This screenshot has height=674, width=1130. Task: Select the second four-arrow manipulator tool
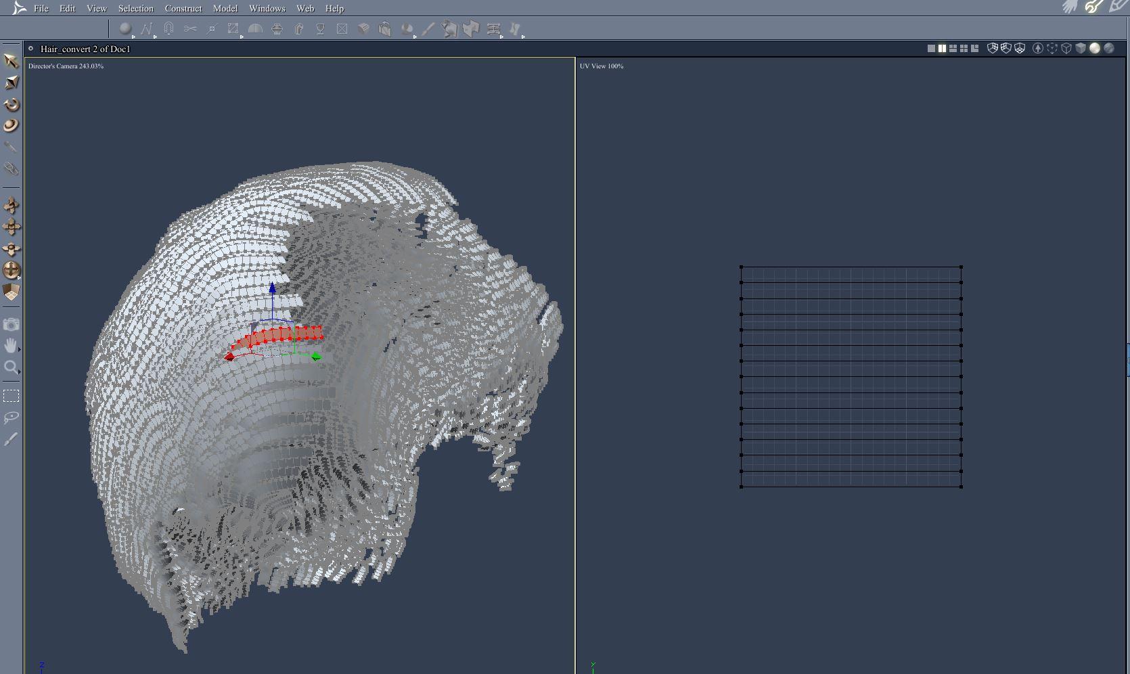click(11, 227)
